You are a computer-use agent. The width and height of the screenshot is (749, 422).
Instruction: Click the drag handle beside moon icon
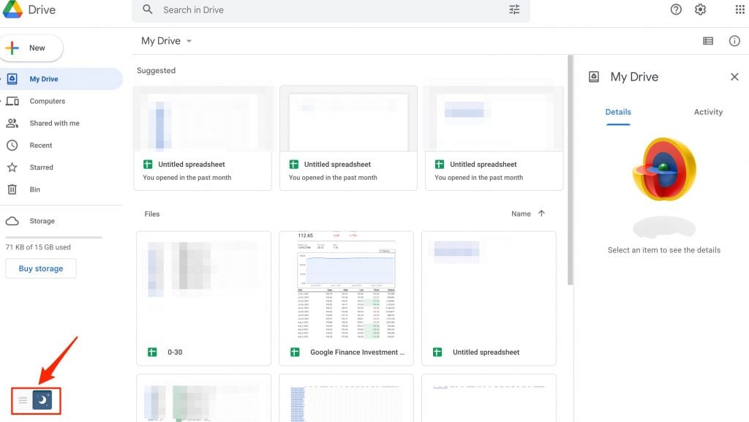click(x=23, y=400)
